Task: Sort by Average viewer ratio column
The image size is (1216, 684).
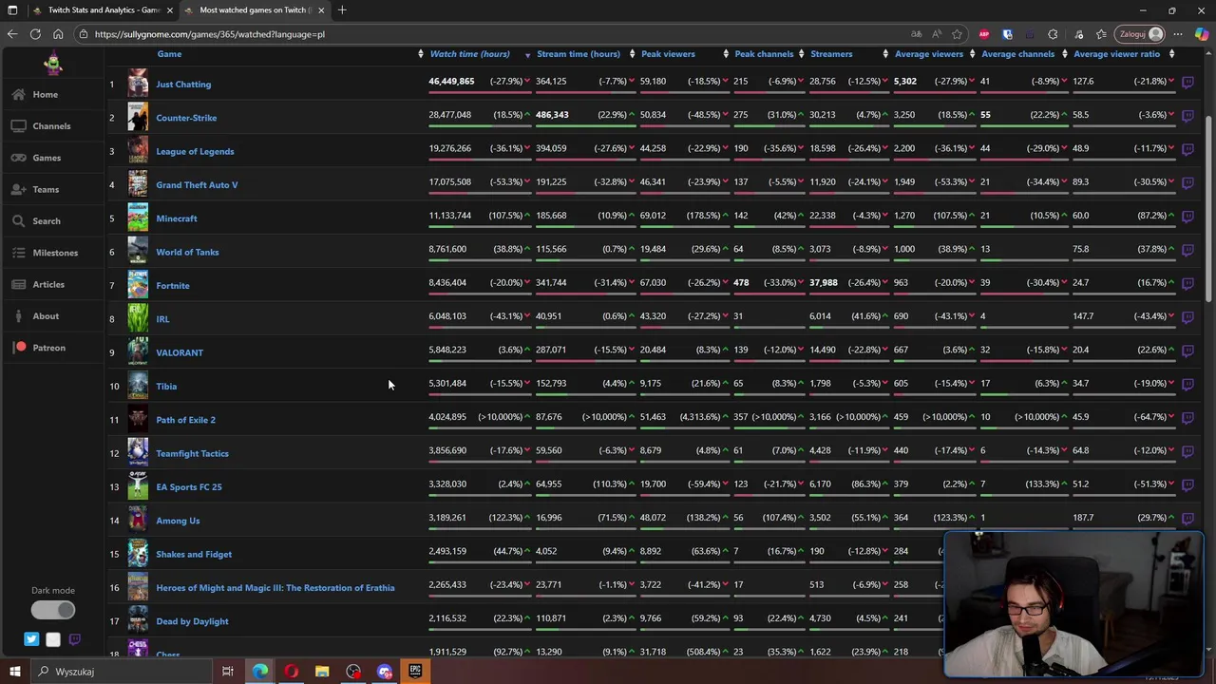Action: point(1116,54)
